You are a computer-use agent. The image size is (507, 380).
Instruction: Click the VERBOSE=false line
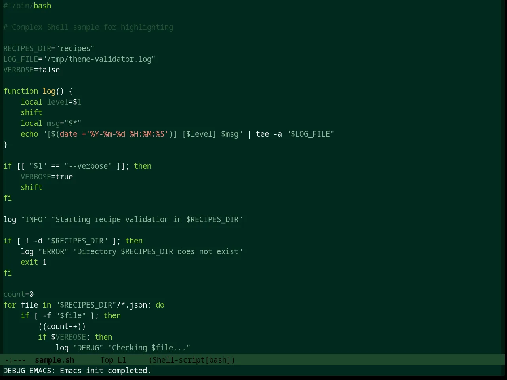[32, 70]
